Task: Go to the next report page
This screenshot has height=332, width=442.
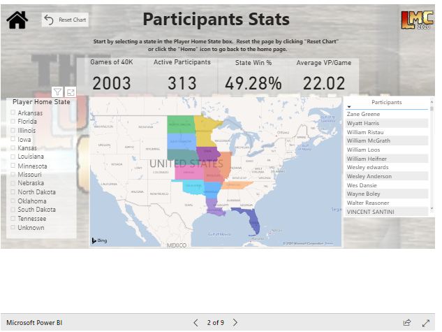Action: [x=235, y=322]
